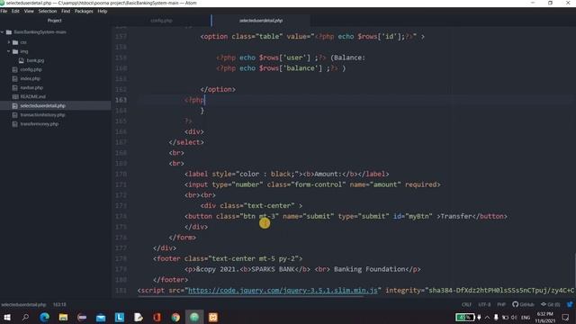Open the GitHub panel from status bar

pos(523,305)
